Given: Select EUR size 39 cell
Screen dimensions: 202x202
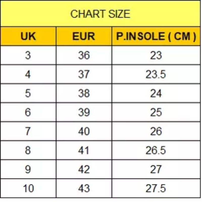Looking at the screenshot, I should [x=84, y=112].
